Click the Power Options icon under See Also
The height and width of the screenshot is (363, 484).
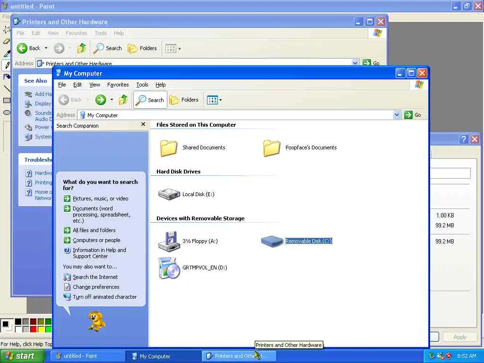(28, 127)
